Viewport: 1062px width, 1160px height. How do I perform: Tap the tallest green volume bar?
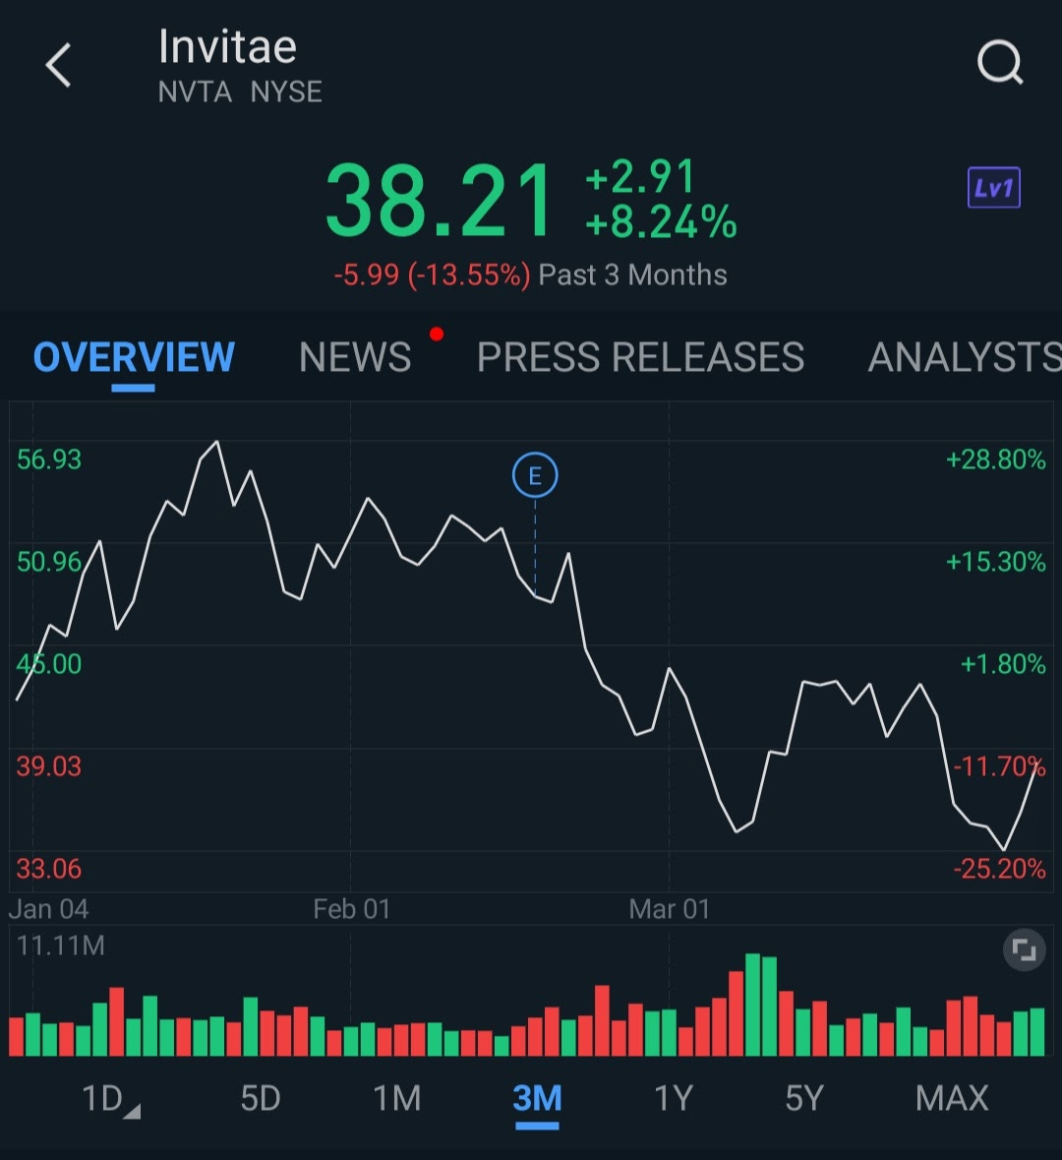[753, 1005]
